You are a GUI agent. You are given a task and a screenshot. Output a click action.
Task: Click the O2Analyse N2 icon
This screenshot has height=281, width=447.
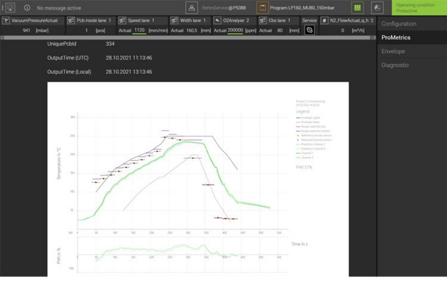point(217,21)
